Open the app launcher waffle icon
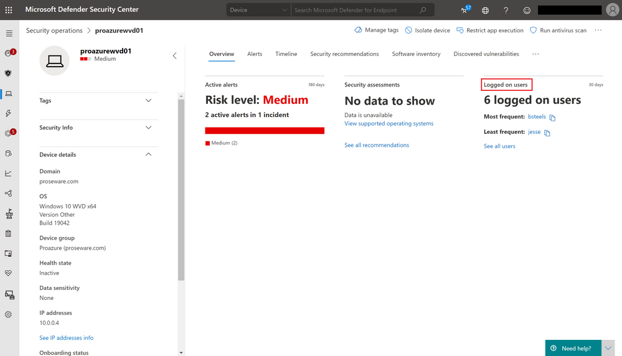The image size is (622, 356). 9,10
